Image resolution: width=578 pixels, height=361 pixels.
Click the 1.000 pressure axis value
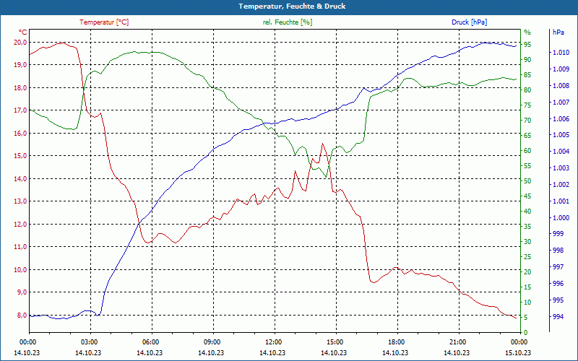pyautogui.click(x=561, y=218)
